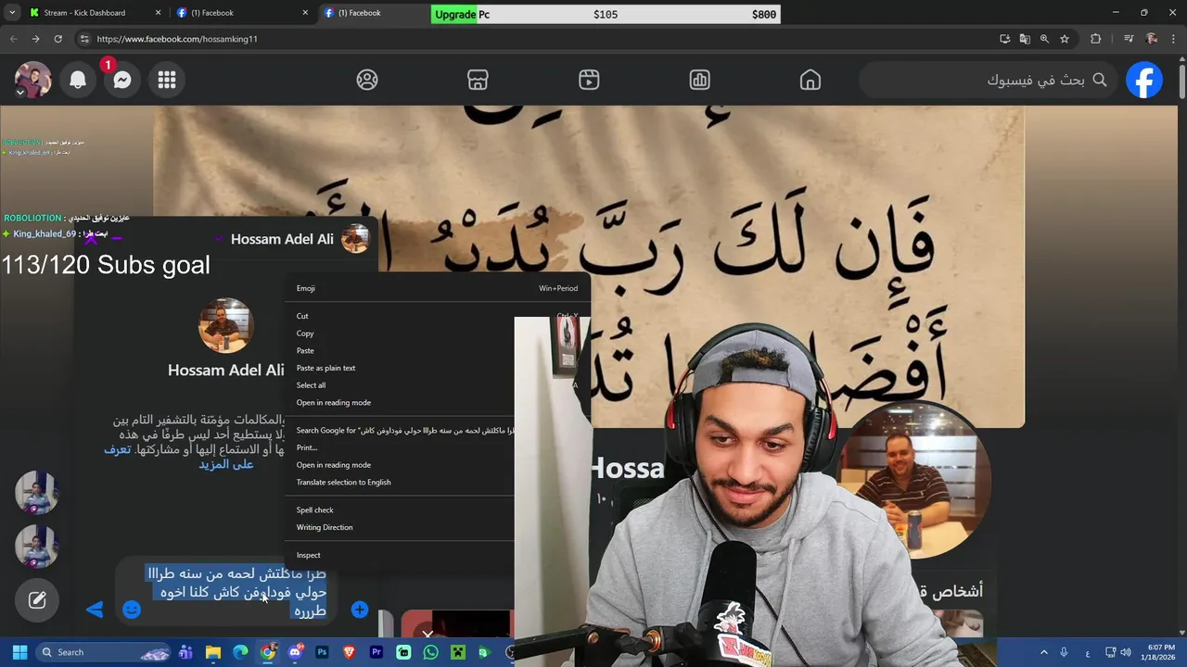
Task: Click the taskbar Search box
Action: [x=102, y=652]
